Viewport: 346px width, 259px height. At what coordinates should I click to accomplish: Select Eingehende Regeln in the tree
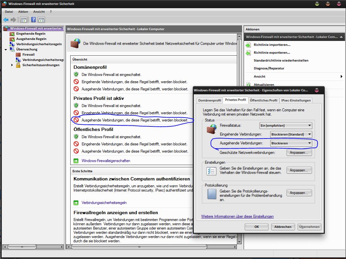31,34
